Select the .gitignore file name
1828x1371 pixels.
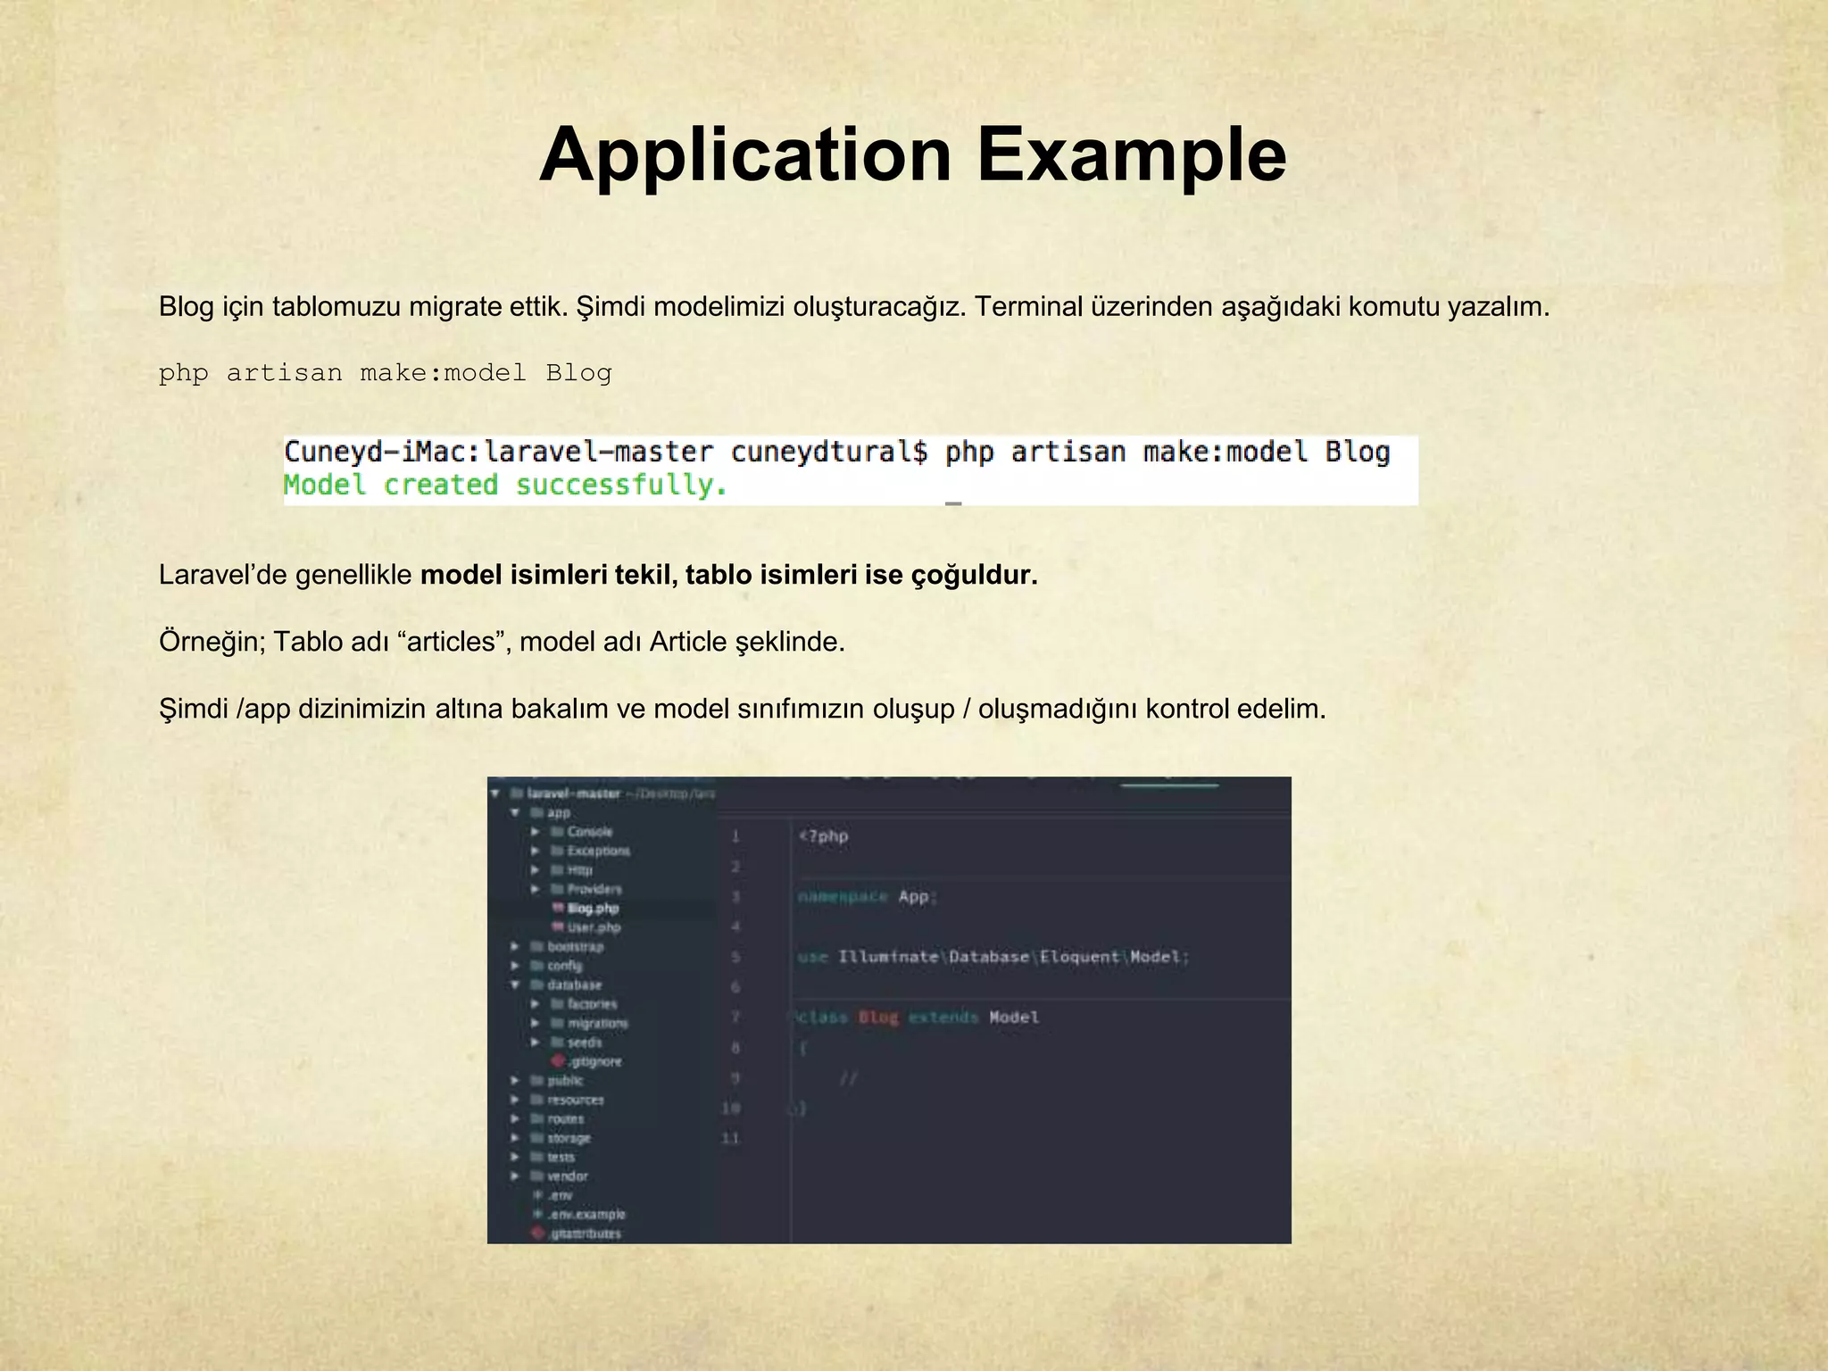click(595, 1061)
